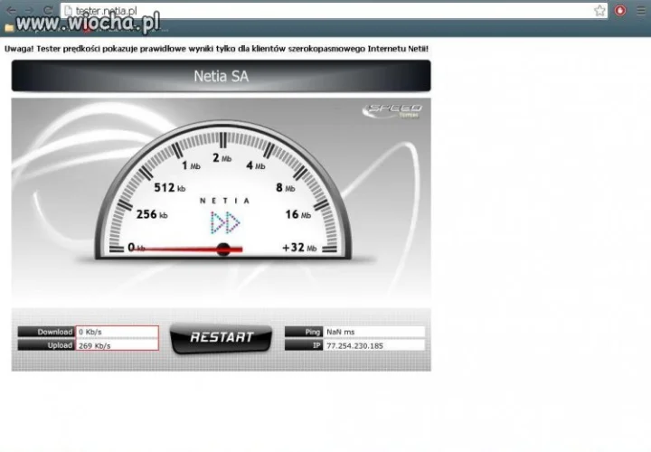The image size is (651, 452).
Task: Start a new test with RESTART
Action: (222, 338)
